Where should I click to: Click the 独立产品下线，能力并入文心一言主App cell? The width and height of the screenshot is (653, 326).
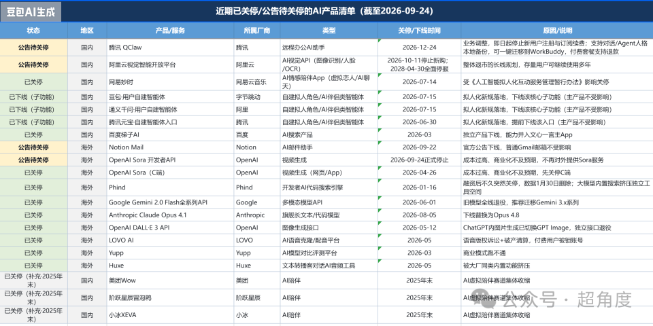[557, 134]
